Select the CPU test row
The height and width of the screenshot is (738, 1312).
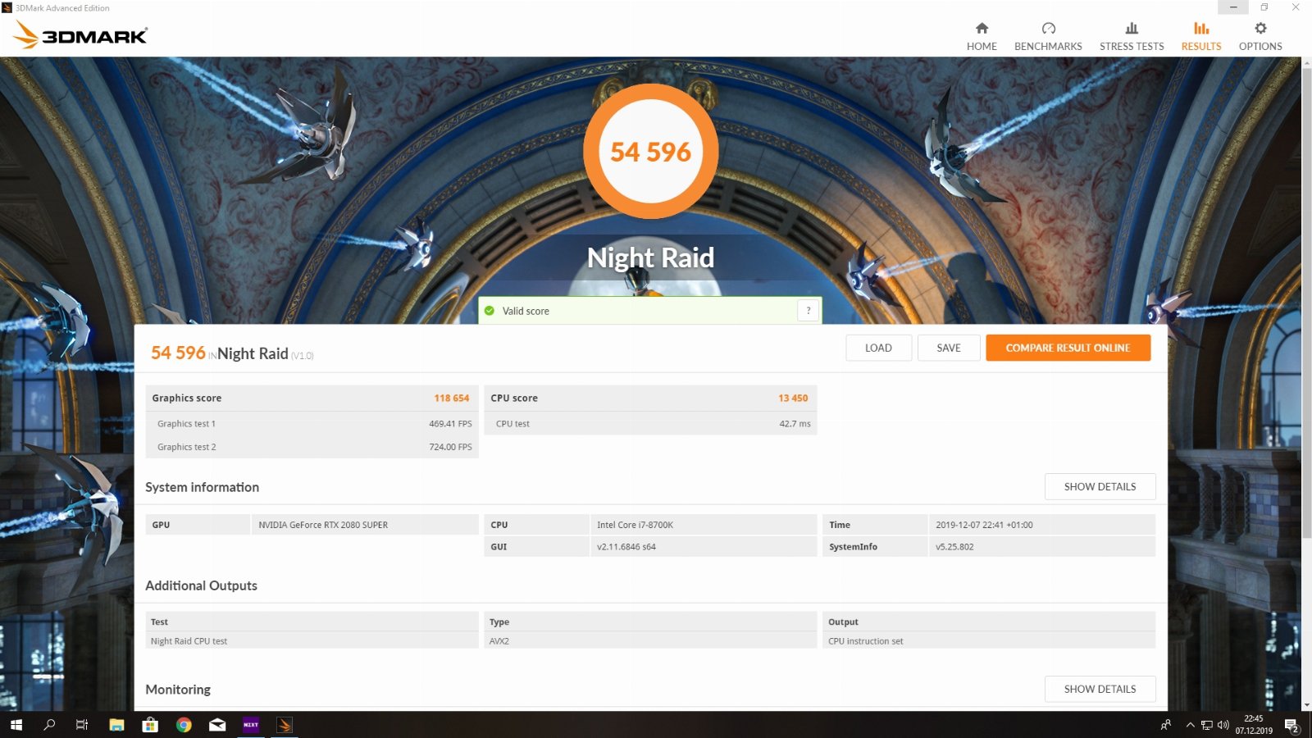coord(651,424)
